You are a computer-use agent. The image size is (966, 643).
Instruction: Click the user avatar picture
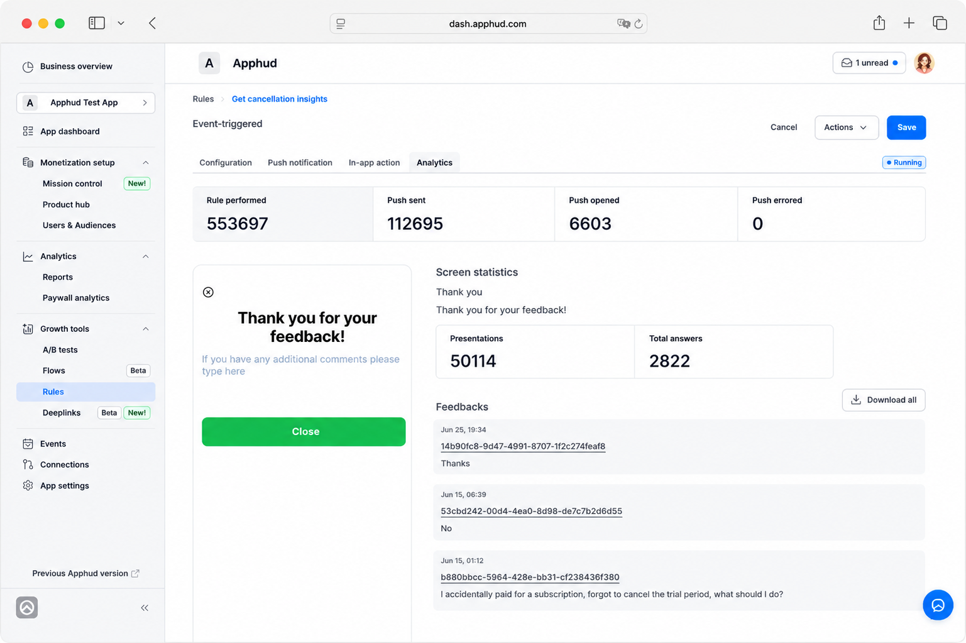(x=924, y=63)
